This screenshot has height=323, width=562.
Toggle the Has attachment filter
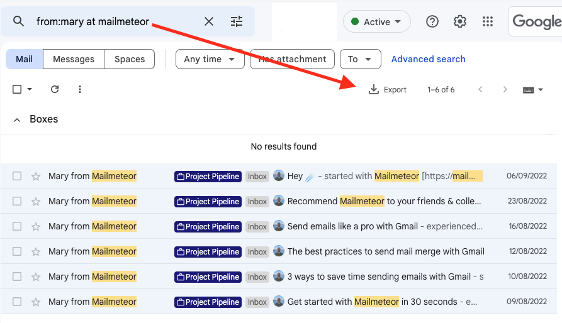[x=292, y=59]
